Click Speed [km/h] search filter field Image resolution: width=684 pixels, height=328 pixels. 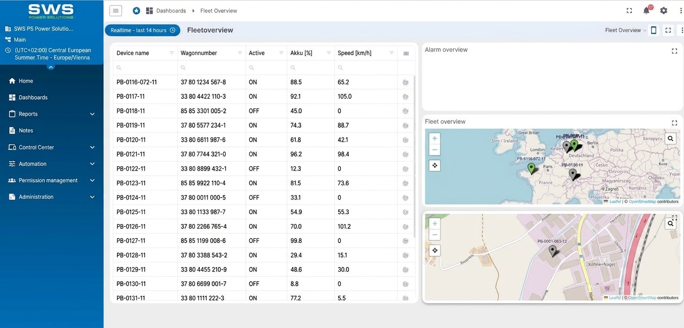coord(366,68)
